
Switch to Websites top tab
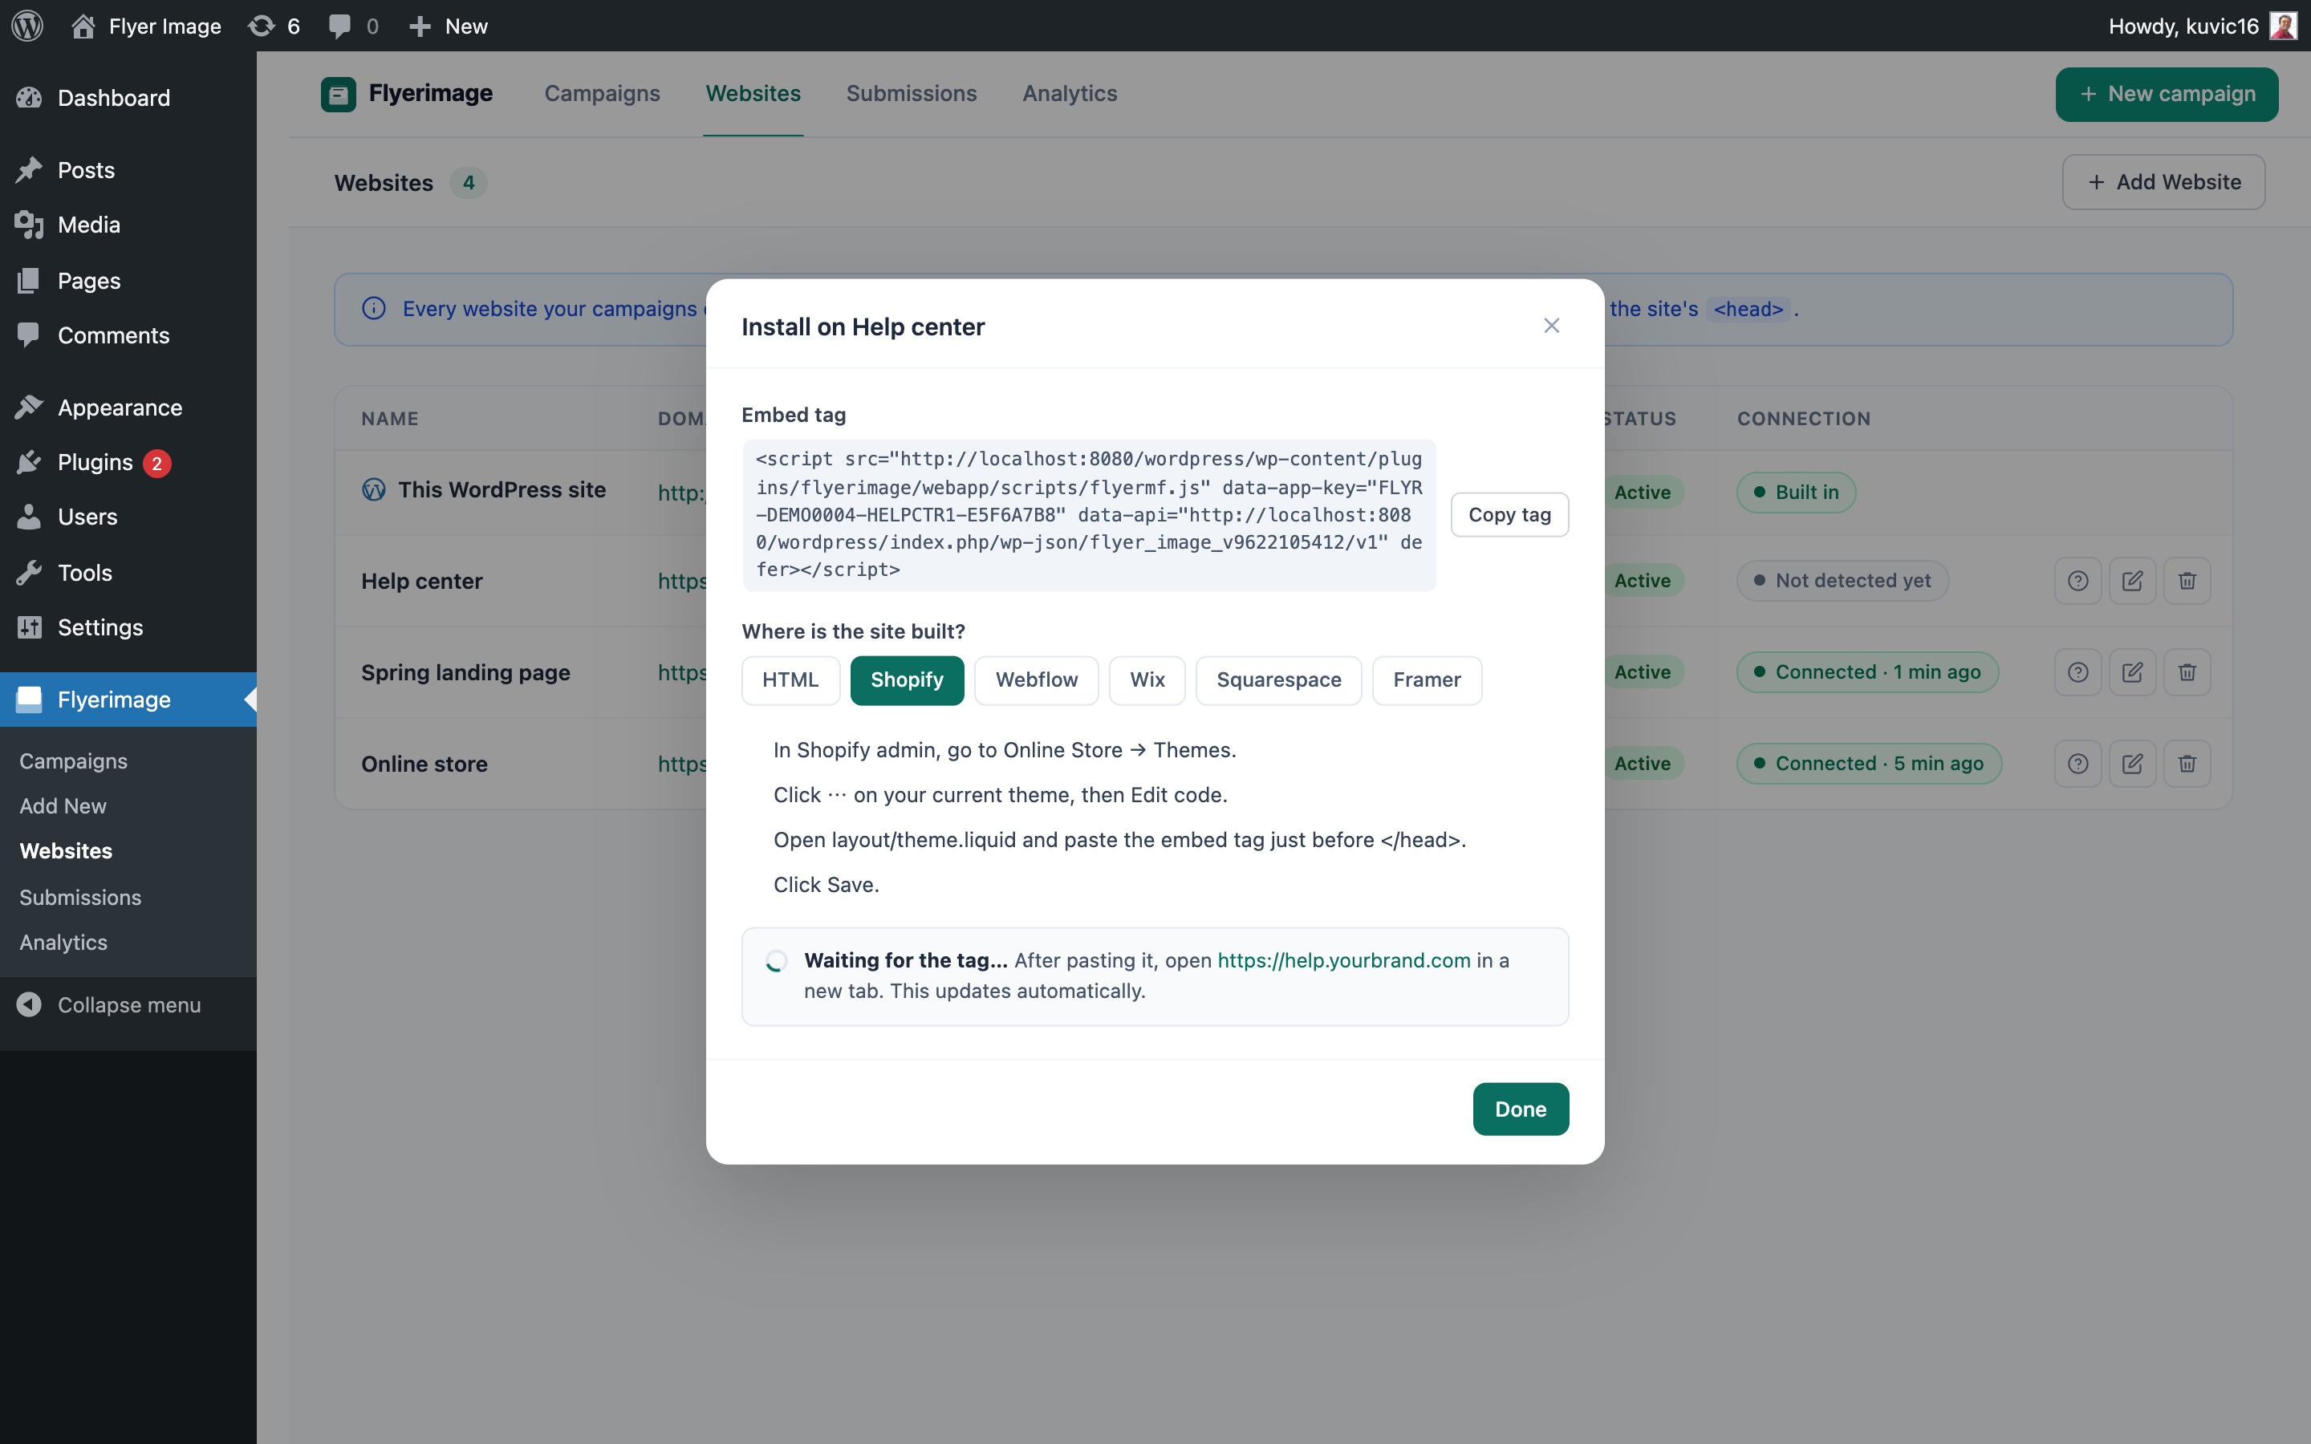pyautogui.click(x=753, y=94)
